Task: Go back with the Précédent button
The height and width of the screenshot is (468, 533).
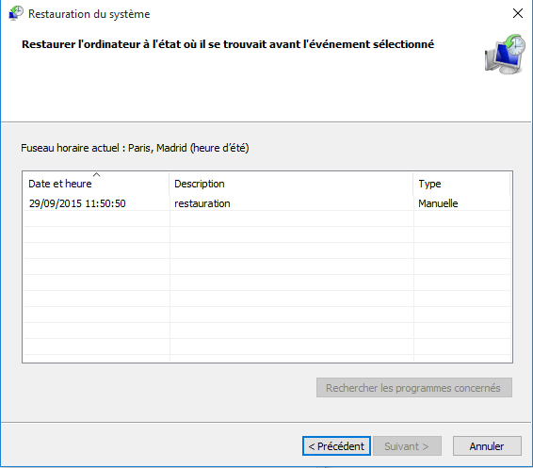Action: (336, 446)
